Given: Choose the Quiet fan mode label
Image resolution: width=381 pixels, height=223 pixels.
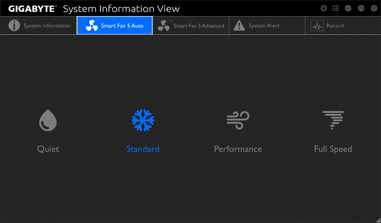Looking at the screenshot, I should click(48, 149).
